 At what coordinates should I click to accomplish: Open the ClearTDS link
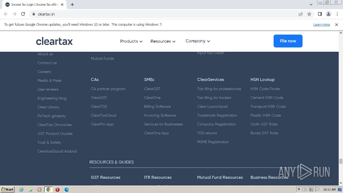(x=99, y=106)
